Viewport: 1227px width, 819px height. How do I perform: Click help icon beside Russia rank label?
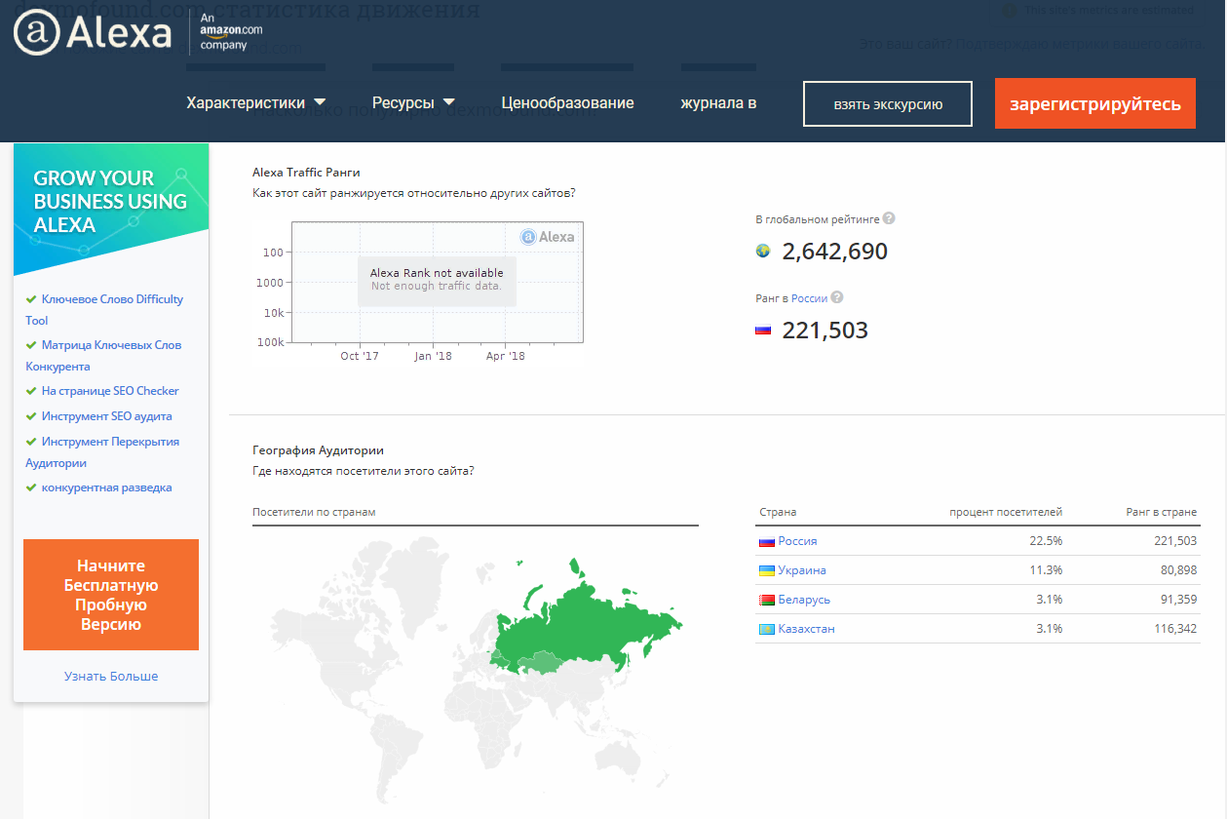[x=837, y=298]
